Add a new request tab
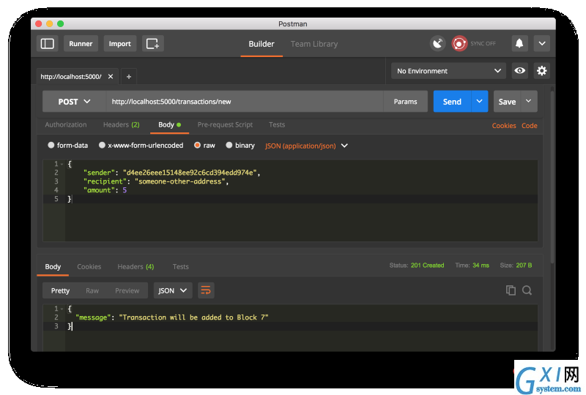 [x=129, y=77]
